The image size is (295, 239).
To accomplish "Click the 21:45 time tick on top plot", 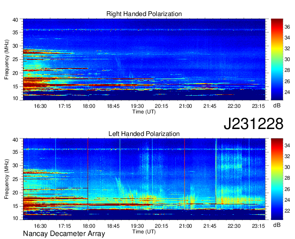I will (x=210, y=106).
